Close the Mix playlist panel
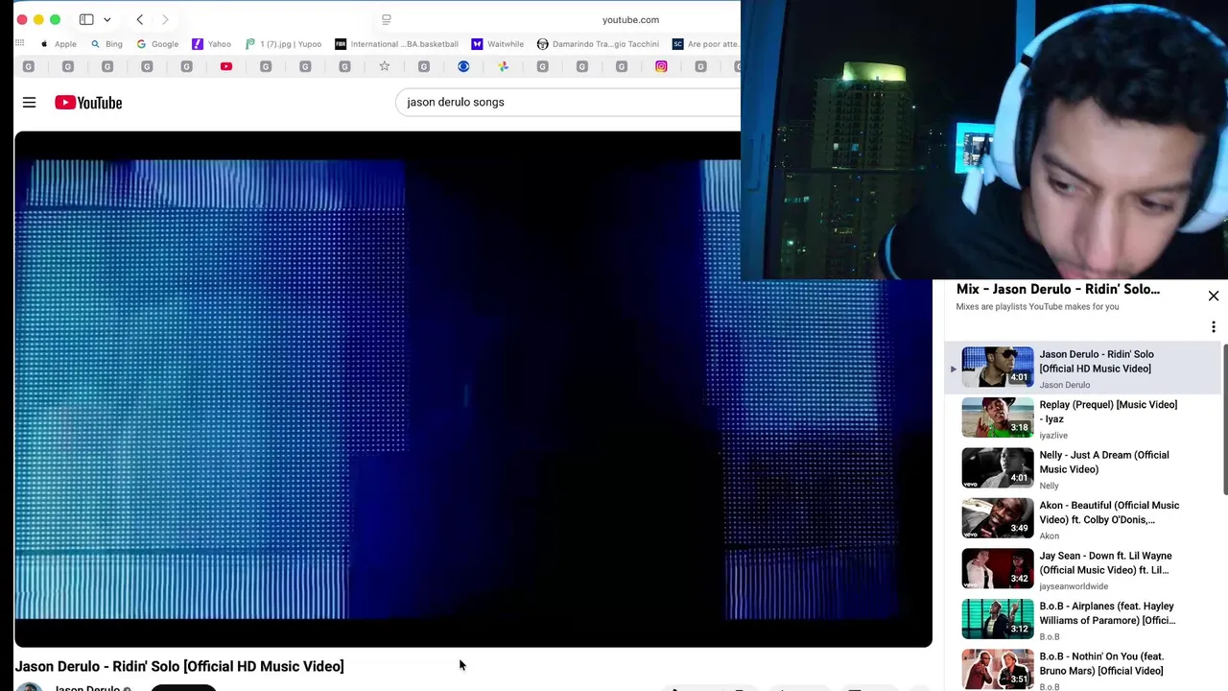Screen dimensions: 1228x691 (1214, 296)
